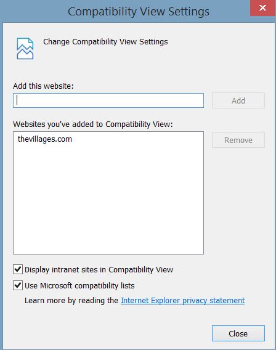Click the Display intranet sites label text
Image resolution: width=276 pixels, height=350 pixels.
pos(99,270)
